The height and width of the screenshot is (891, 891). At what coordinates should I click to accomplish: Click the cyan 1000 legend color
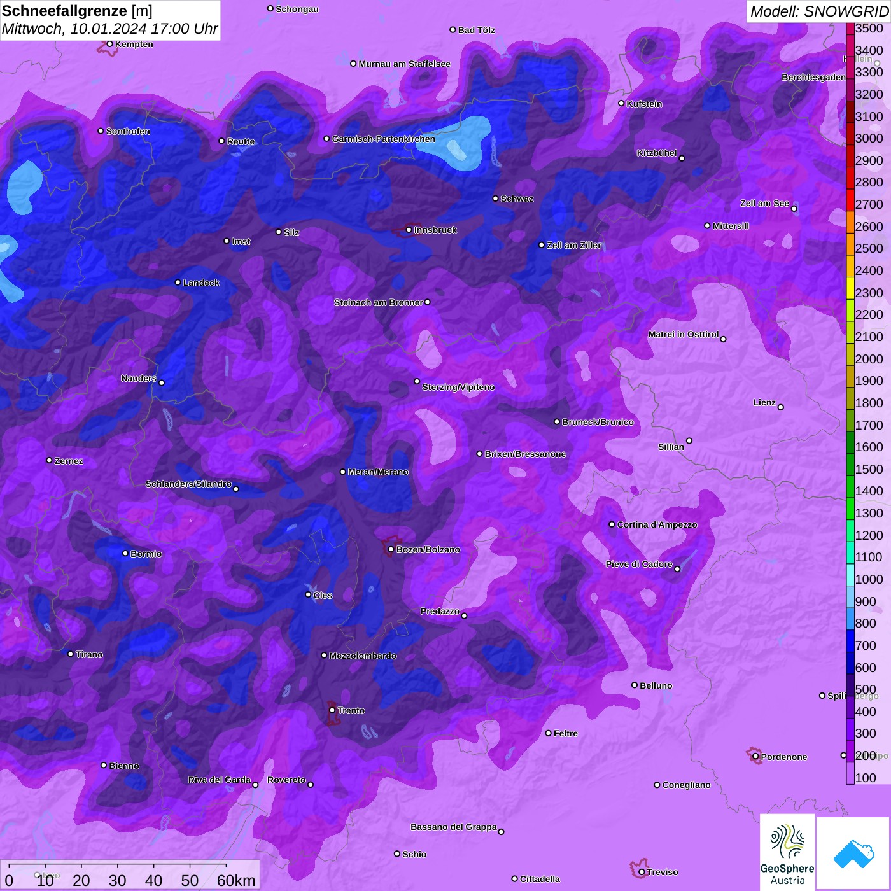click(x=850, y=575)
